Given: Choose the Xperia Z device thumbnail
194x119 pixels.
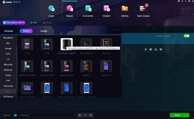Looking at the screenshot, I should point(86,66).
